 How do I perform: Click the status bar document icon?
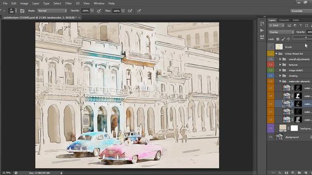16,173
